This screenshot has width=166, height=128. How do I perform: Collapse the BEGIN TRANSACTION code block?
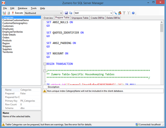point(45,64)
